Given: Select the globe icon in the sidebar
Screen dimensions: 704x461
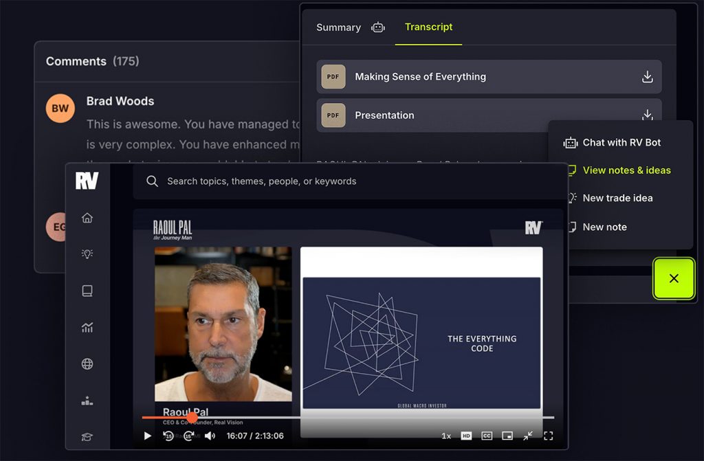Looking at the screenshot, I should coord(87,363).
